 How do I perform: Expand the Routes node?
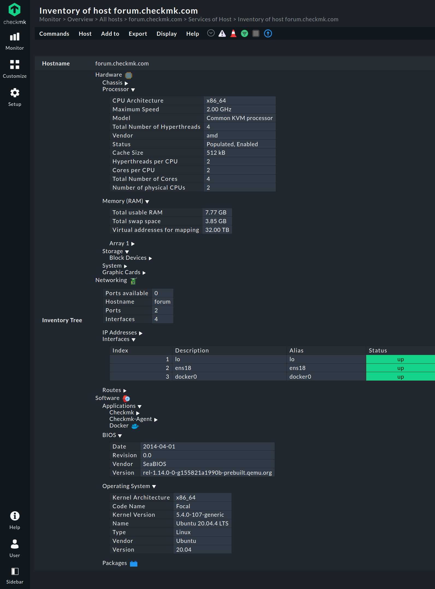pyautogui.click(x=125, y=391)
